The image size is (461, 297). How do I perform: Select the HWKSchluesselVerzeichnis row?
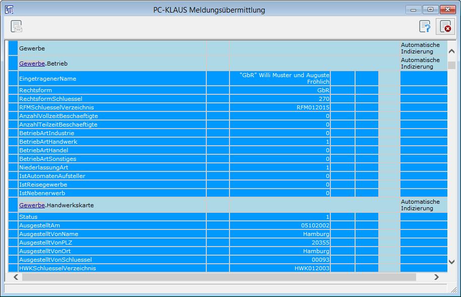coord(57,268)
